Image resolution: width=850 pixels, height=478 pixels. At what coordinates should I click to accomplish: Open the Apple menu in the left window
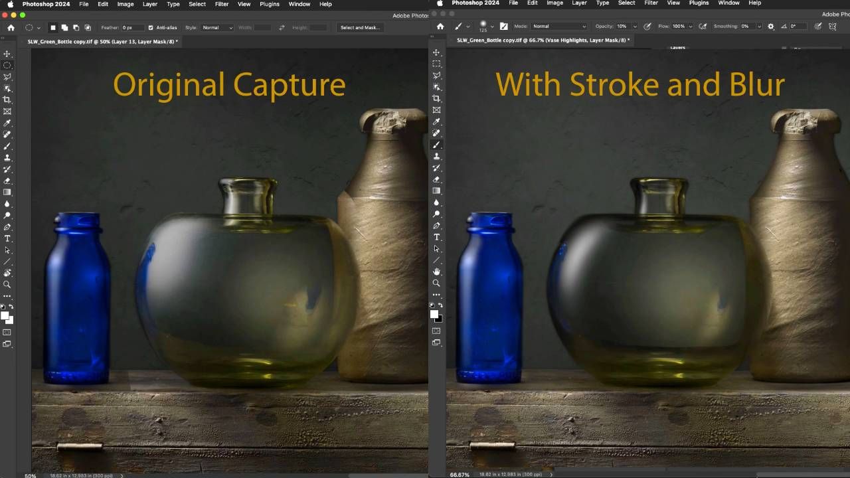coord(10,4)
